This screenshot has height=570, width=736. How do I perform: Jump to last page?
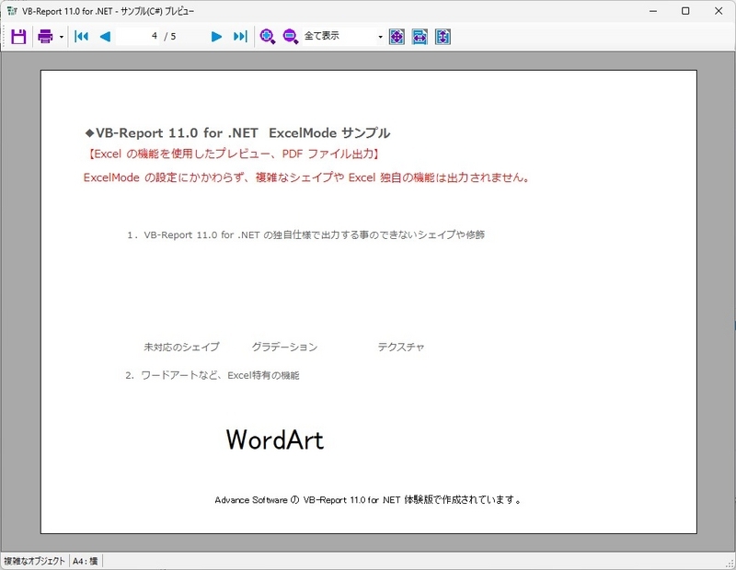(x=240, y=36)
